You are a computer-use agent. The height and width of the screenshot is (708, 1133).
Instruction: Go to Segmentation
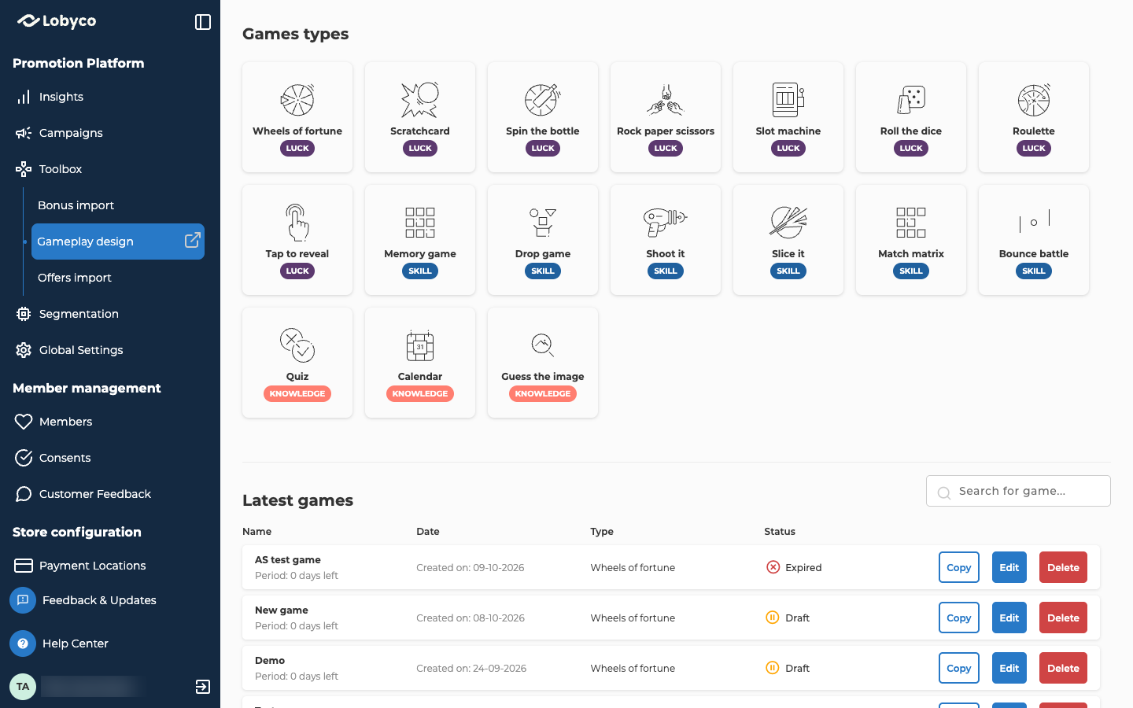79,314
